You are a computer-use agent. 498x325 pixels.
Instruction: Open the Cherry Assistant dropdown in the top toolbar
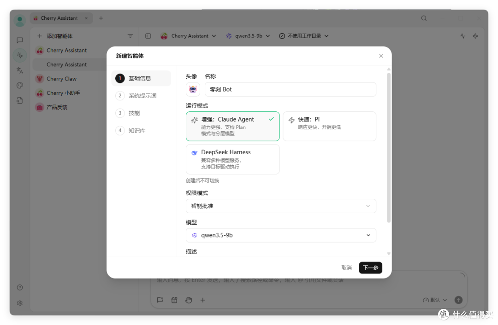point(188,36)
